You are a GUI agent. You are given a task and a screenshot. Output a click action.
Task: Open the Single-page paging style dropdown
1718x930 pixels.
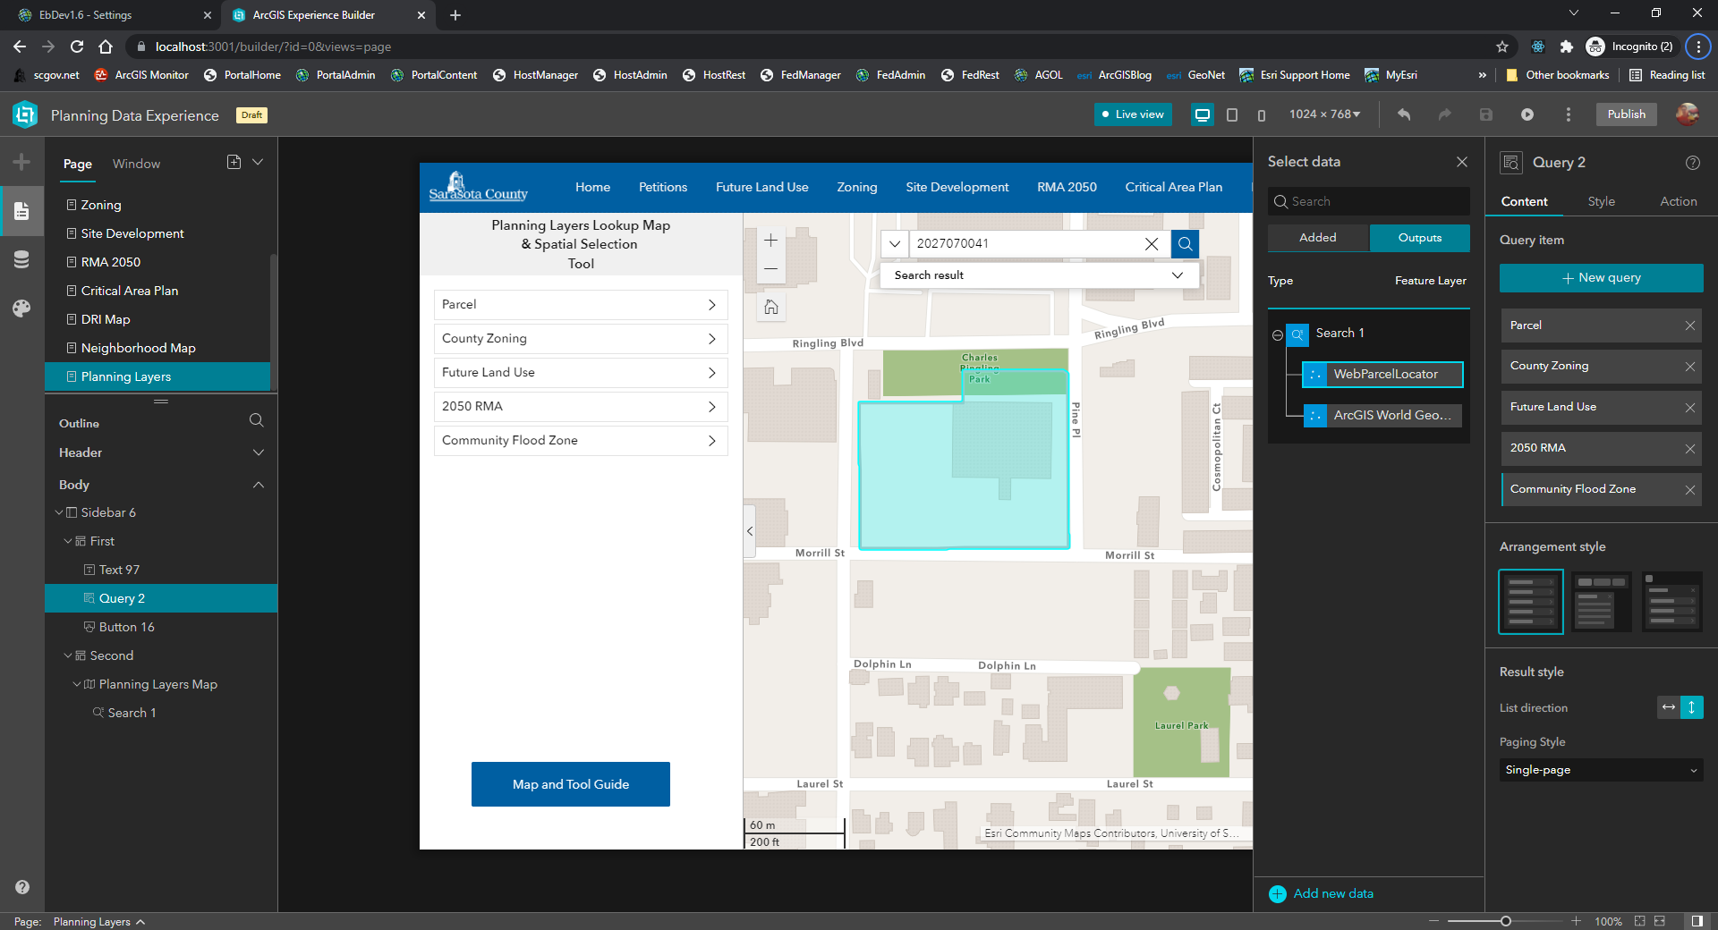pos(1600,770)
